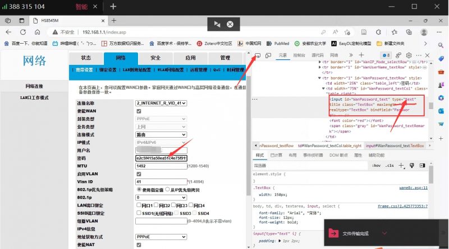Screen dimensions: 449x249
Task: Collapse the WanPassword_textCol td node
Action: click(x=323, y=88)
